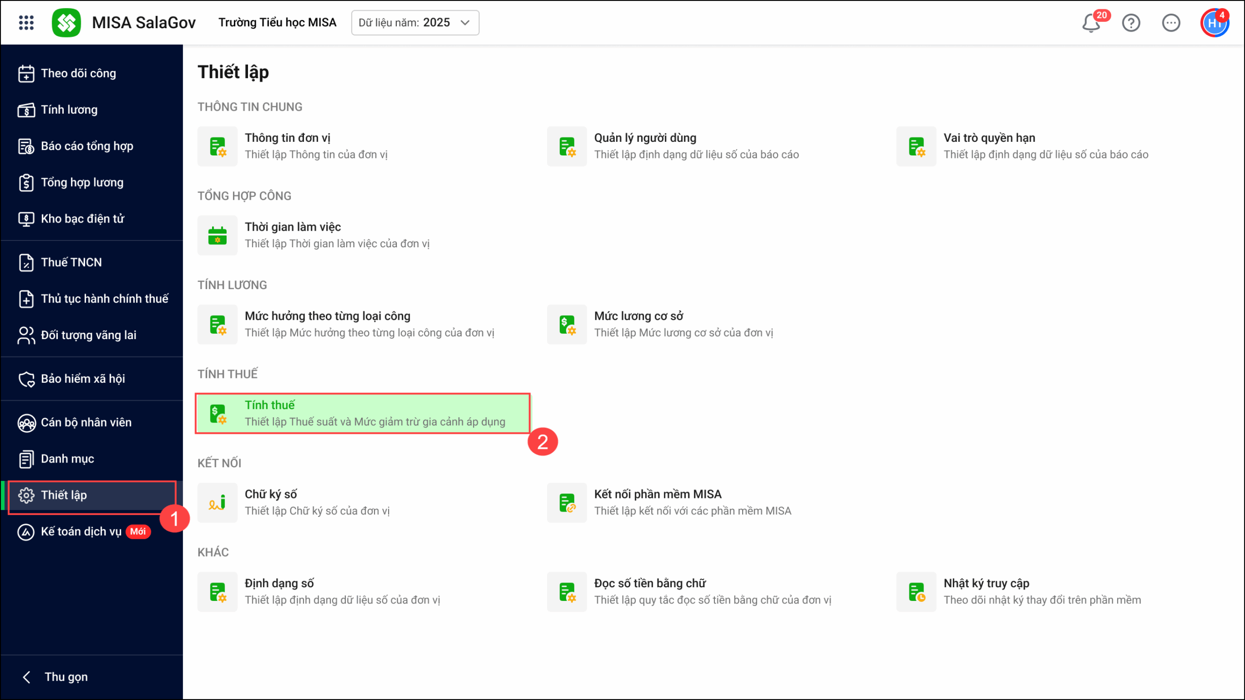Click the MISA SalaGov logo icon
Screen dimensions: 1245x700
coord(67,22)
